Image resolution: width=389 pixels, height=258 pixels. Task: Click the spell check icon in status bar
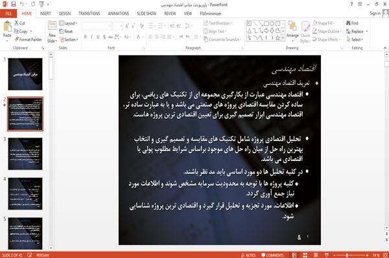pyautogui.click(x=30, y=255)
